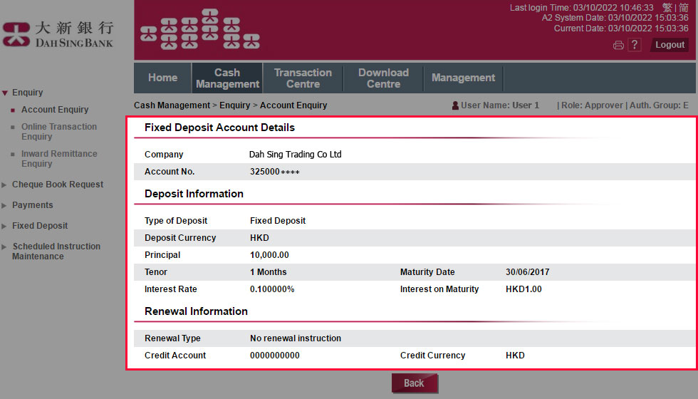The width and height of the screenshot is (698, 399).
Task: Click the interest rate 0.100000%
Action: (x=272, y=289)
